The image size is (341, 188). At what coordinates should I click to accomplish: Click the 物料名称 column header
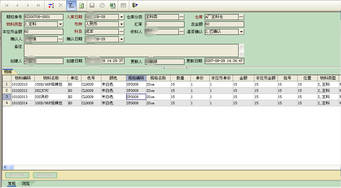tap(51, 78)
